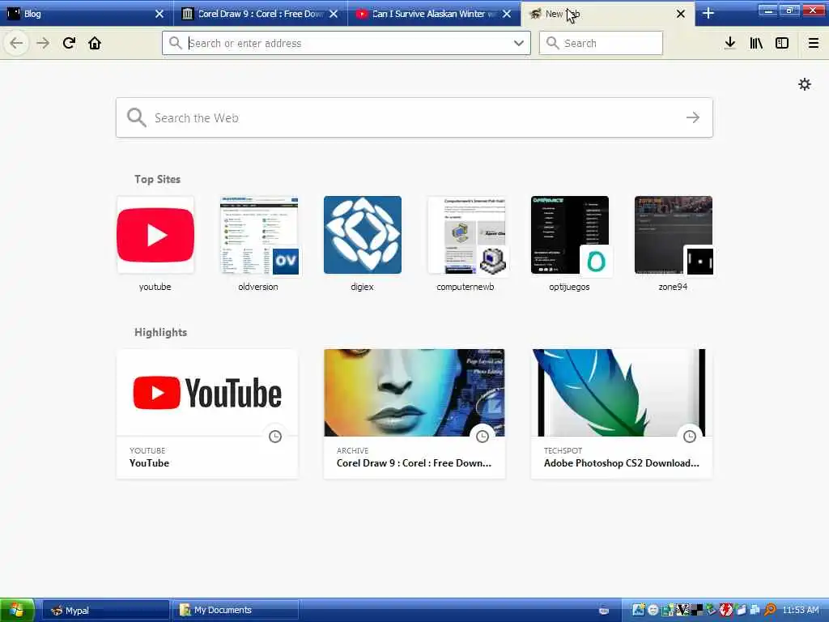Open My Documents taskbar button

(x=236, y=611)
